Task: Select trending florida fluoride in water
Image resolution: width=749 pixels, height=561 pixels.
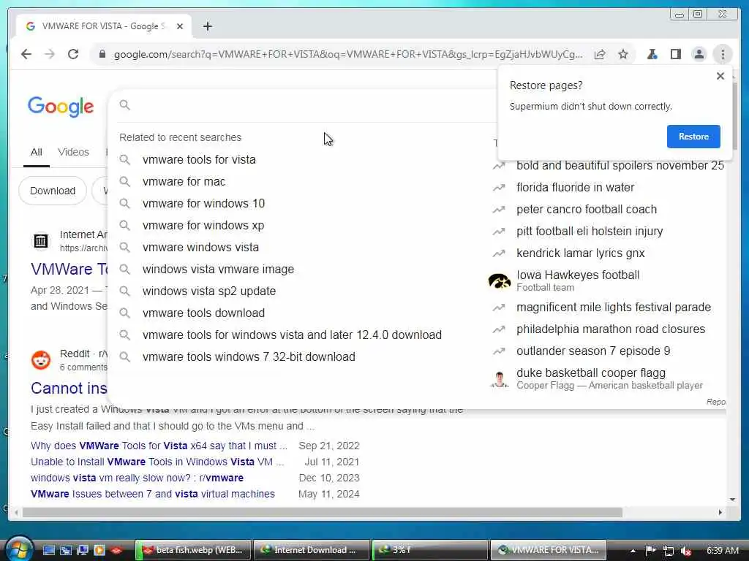Action: 575,188
